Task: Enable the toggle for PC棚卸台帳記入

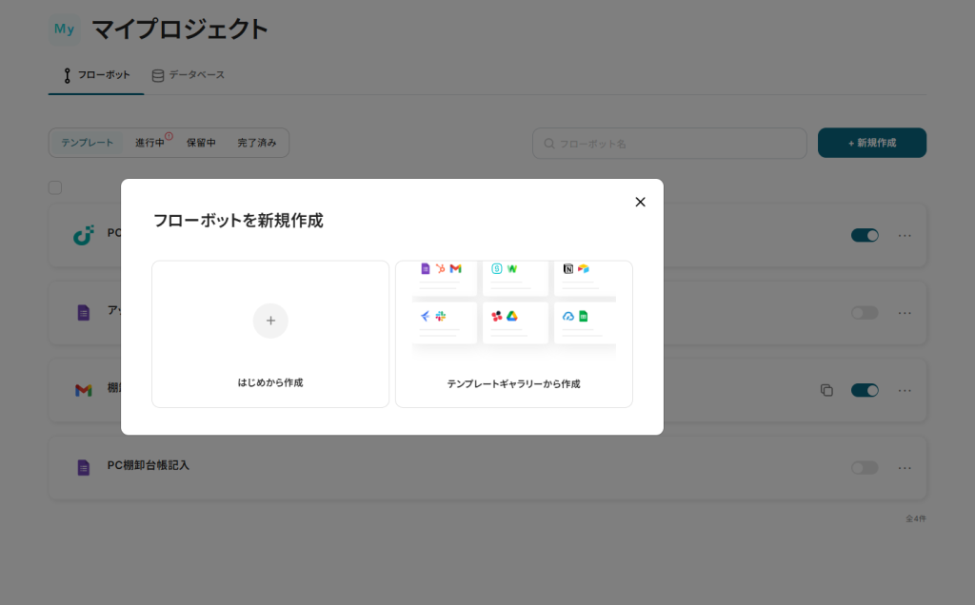Action: click(865, 468)
